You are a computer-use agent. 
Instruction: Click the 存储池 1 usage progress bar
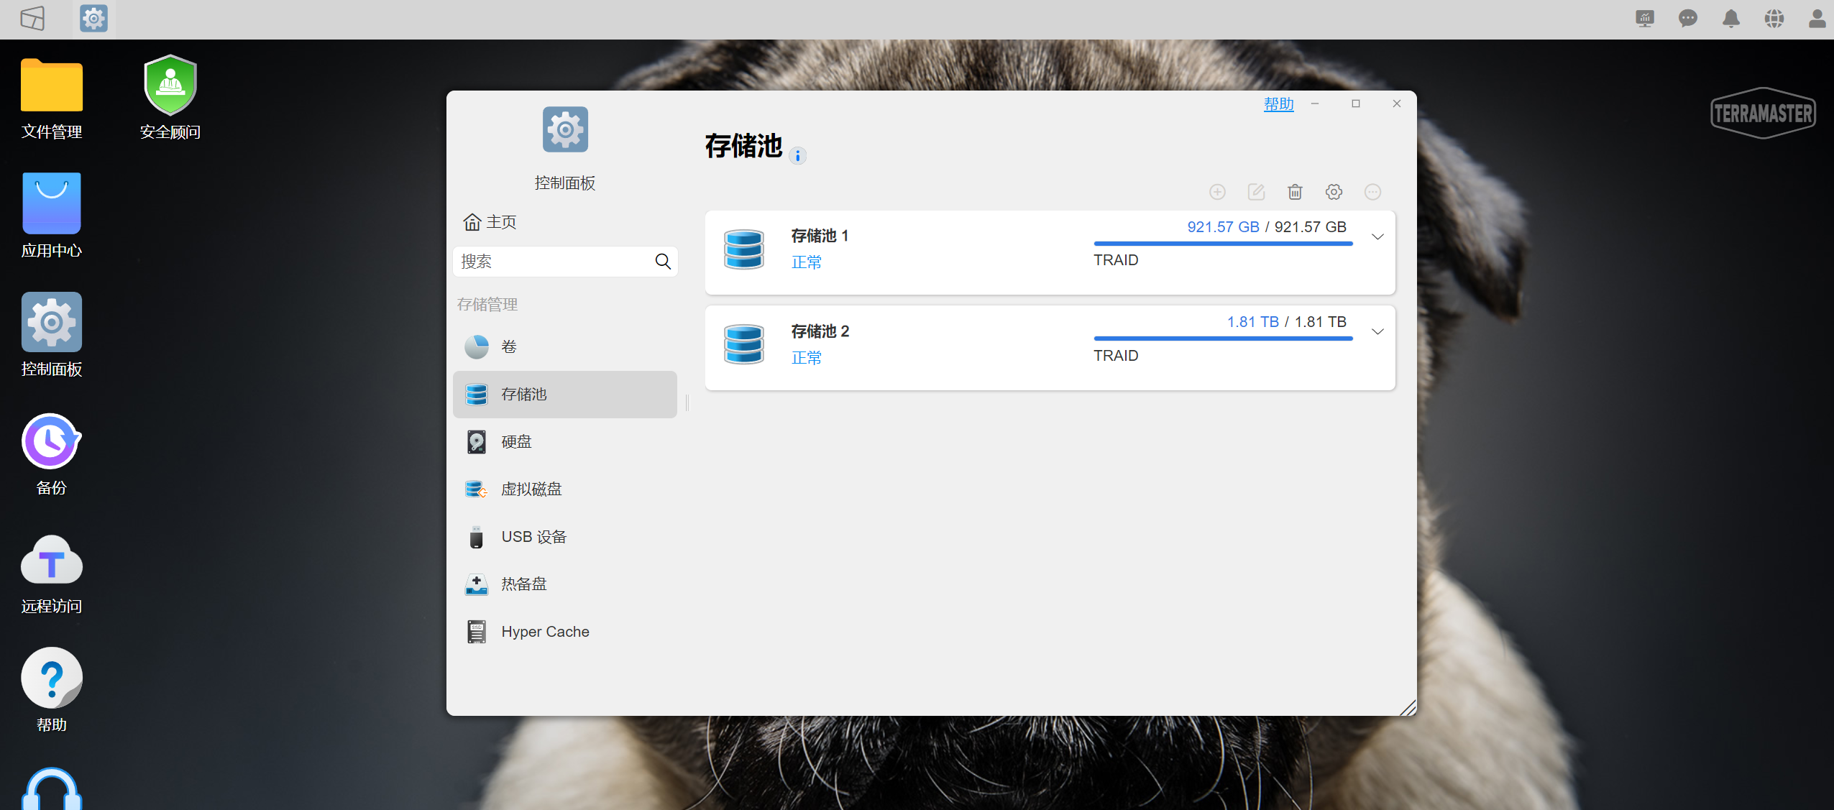coord(1222,244)
